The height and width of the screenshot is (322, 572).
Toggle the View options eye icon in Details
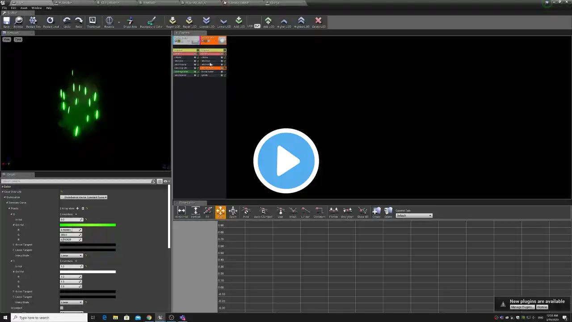click(165, 181)
